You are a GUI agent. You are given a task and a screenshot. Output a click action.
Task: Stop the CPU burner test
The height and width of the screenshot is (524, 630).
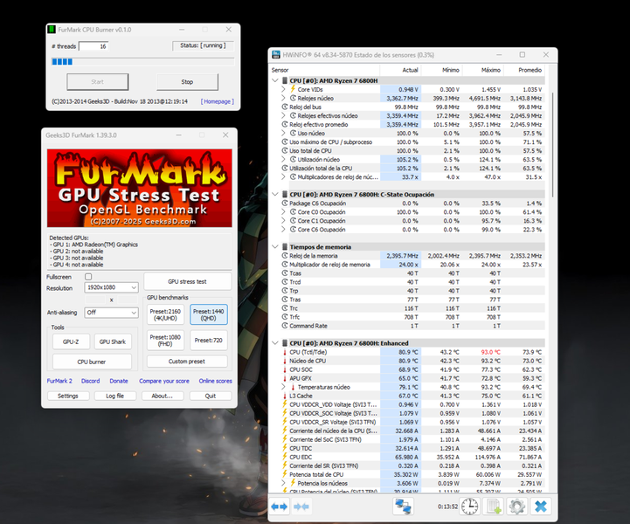pos(187,82)
